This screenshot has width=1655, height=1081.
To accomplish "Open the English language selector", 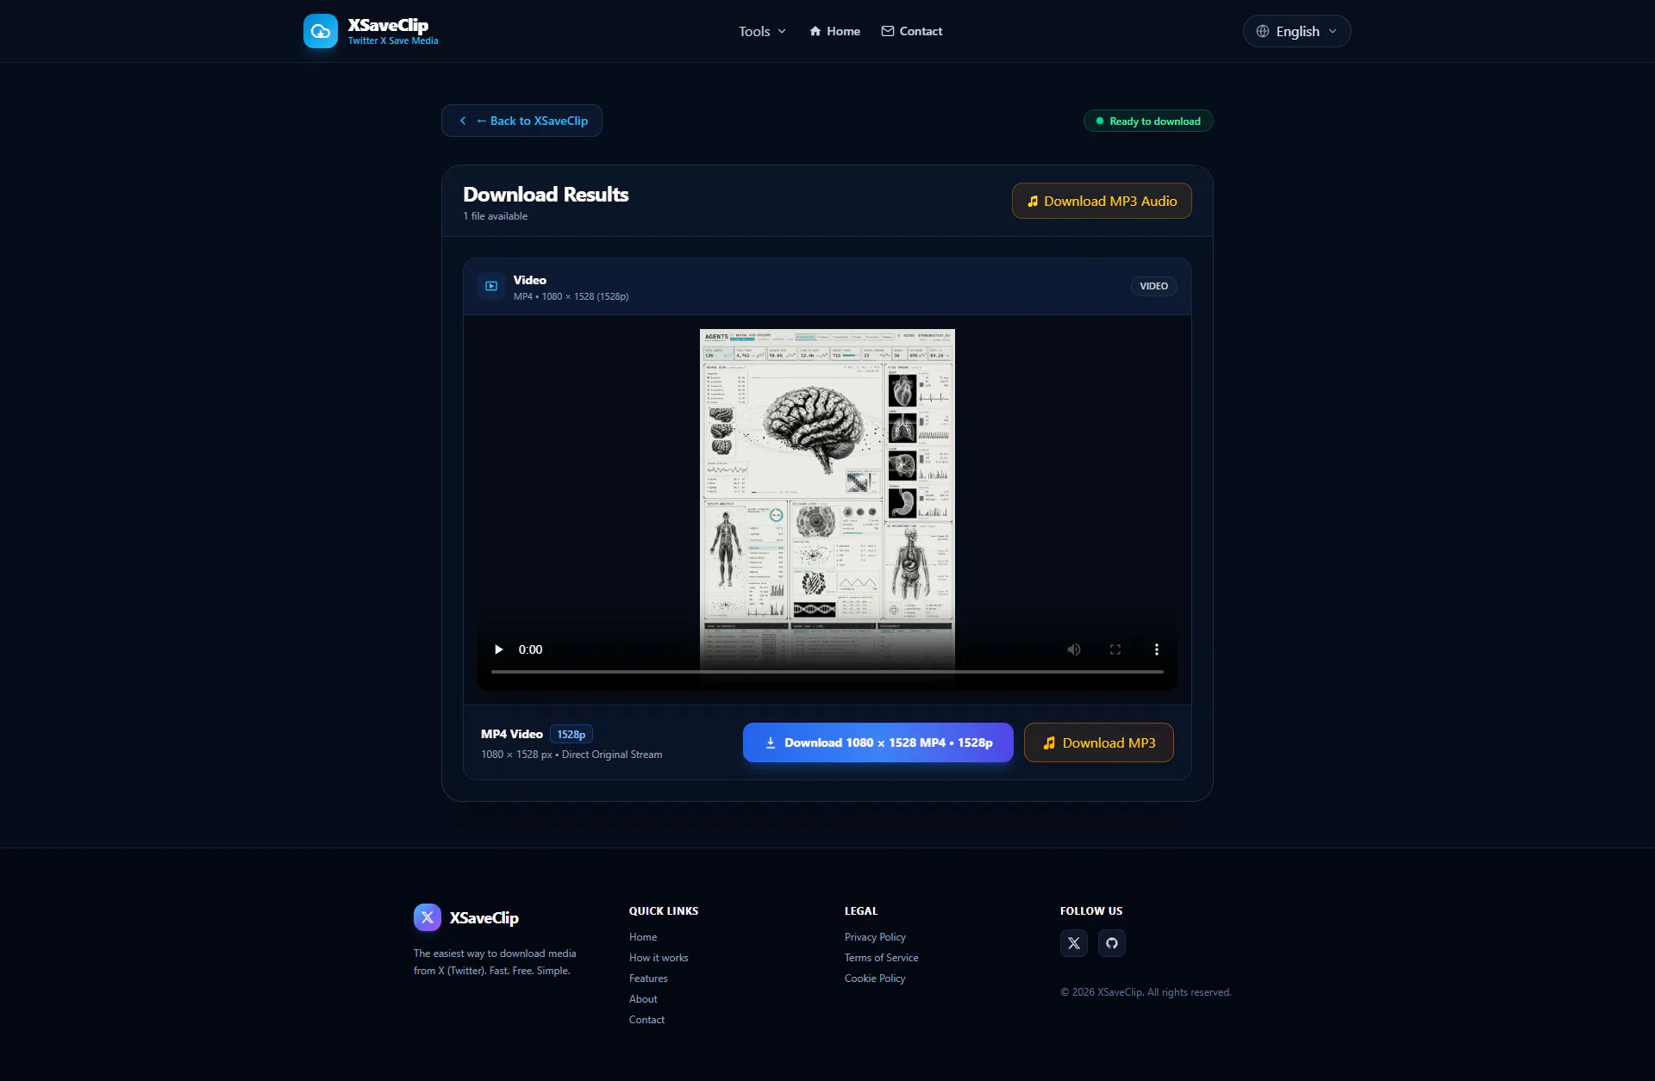I will [x=1296, y=31].
